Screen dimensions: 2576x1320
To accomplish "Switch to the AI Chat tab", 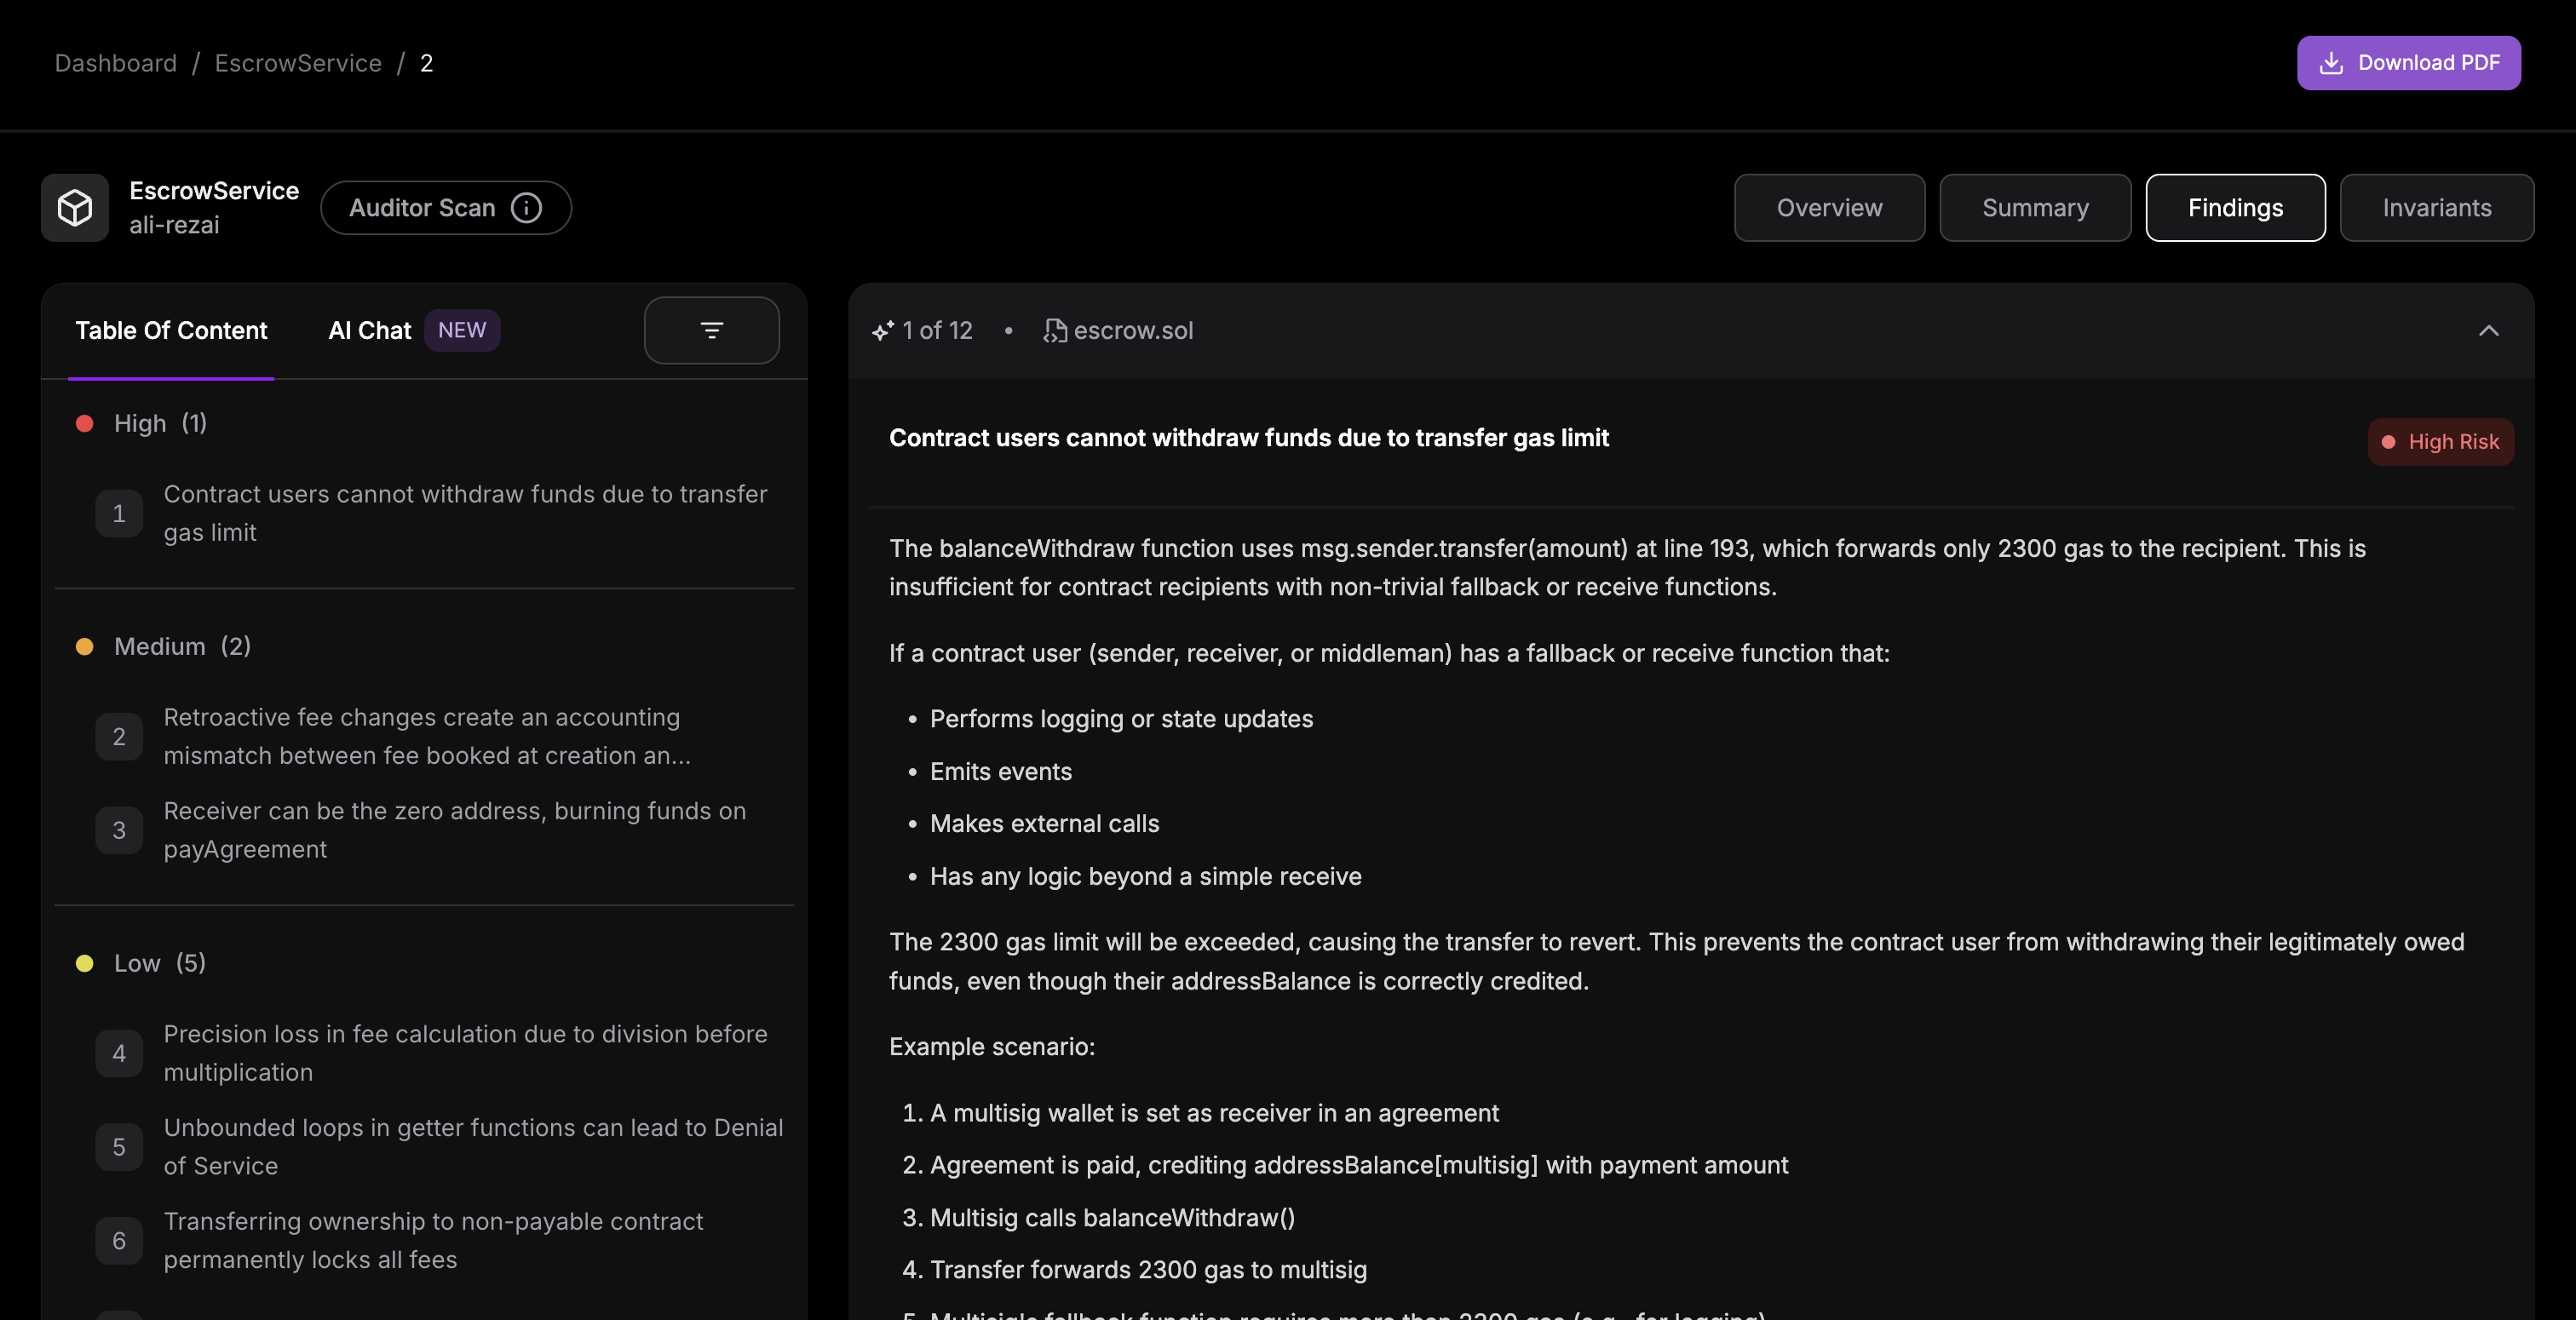I will click(x=370, y=331).
